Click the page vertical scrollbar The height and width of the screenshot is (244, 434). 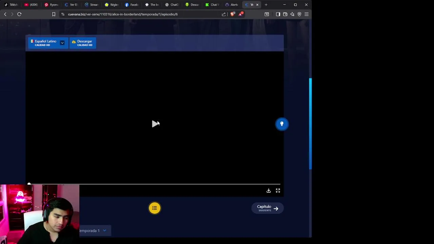310,124
